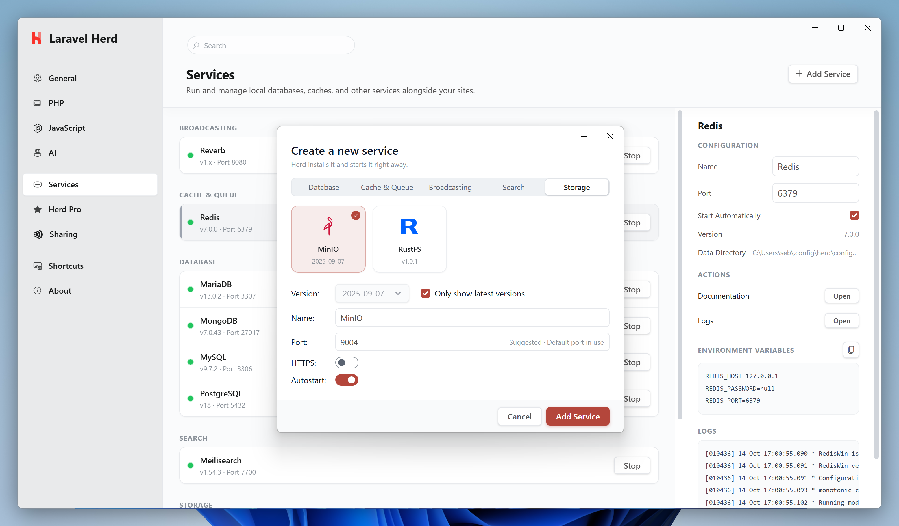Open the About info icon

(38, 290)
